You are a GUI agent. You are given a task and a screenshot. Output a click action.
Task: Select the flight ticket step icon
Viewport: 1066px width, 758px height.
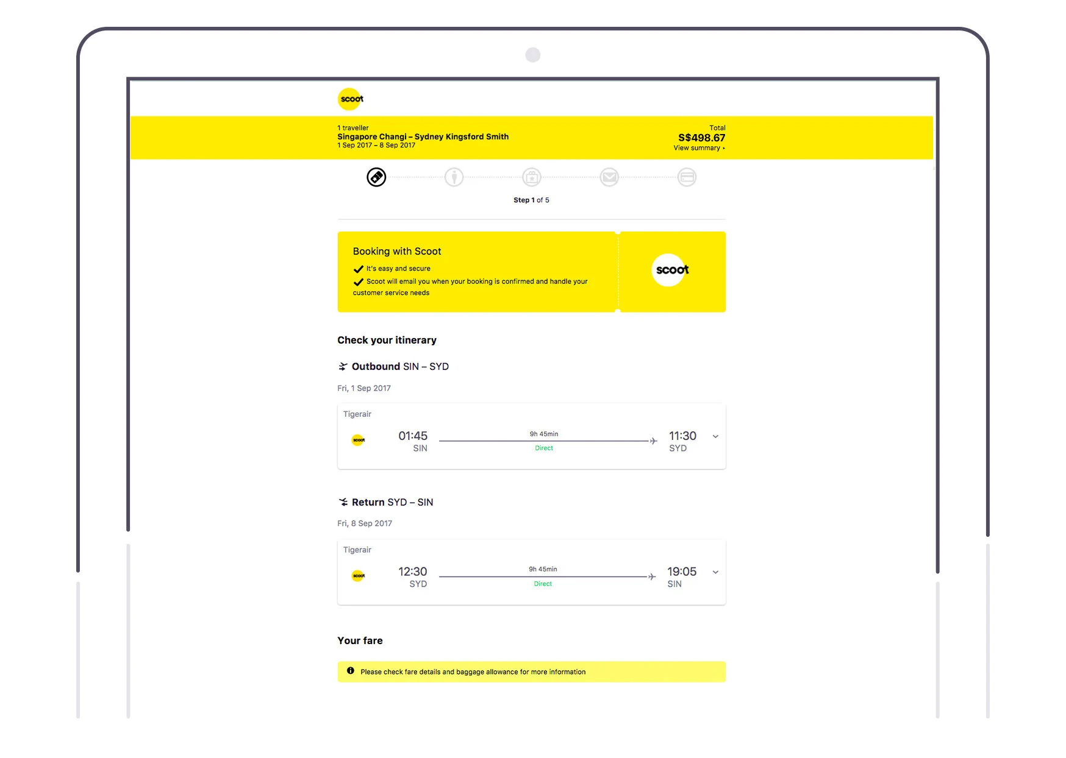coord(376,177)
